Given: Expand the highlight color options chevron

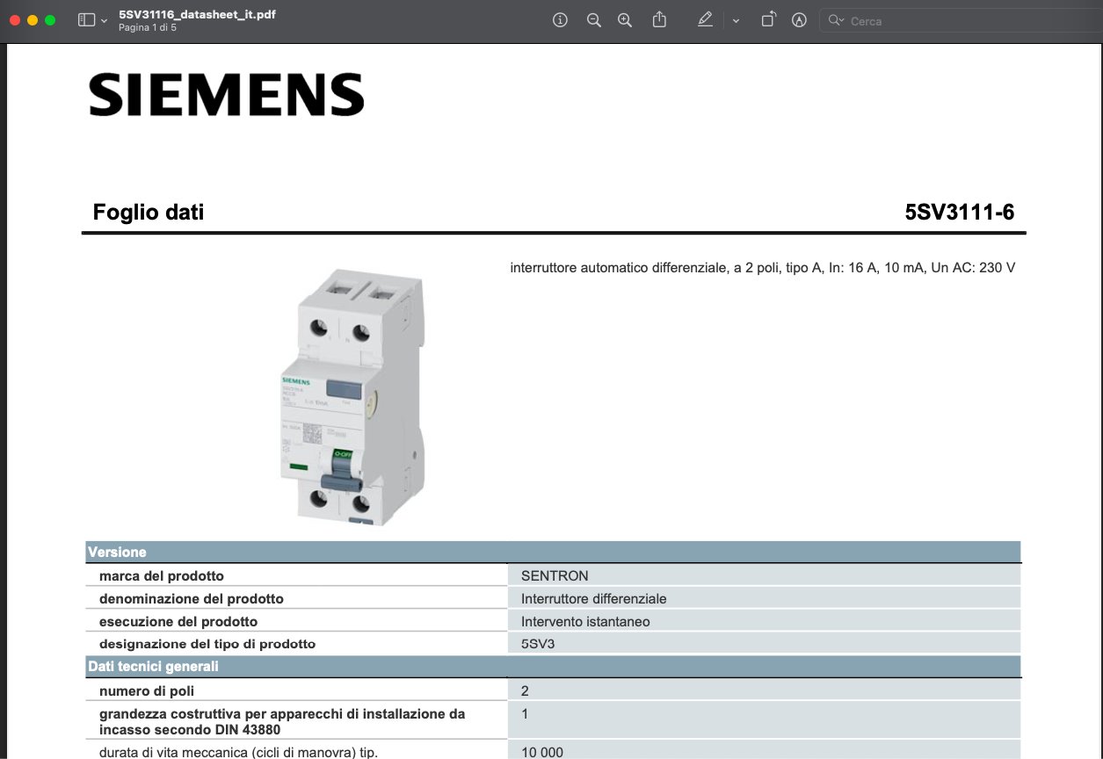Looking at the screenshot, I should (x=736, y=20).
